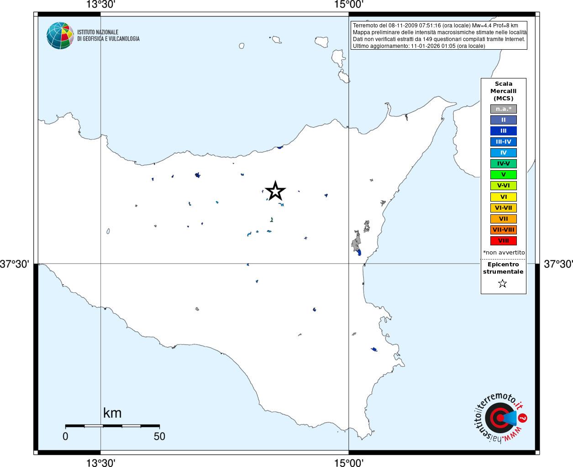This screenshot has height=467, width=573.
Task: Click 'ISTITUTO NAZIONALE DI GEOFISICA E VULCANOLOGIA' text
Action: [108, 36]
